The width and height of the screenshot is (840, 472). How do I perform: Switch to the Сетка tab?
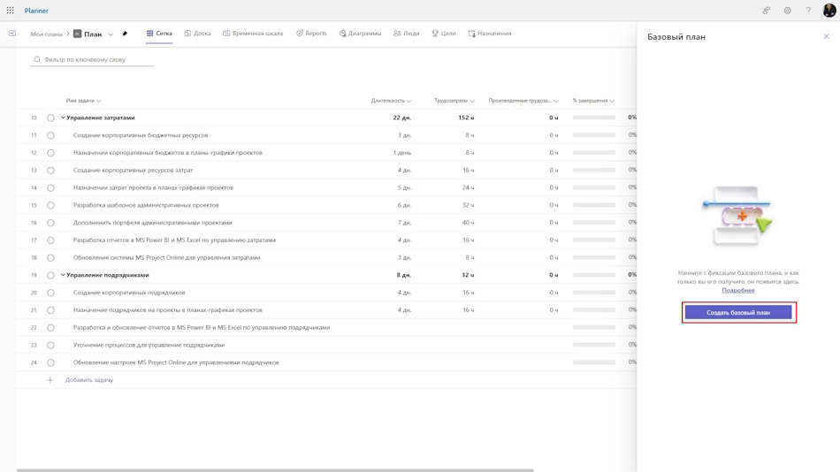[x=159, y=34]
